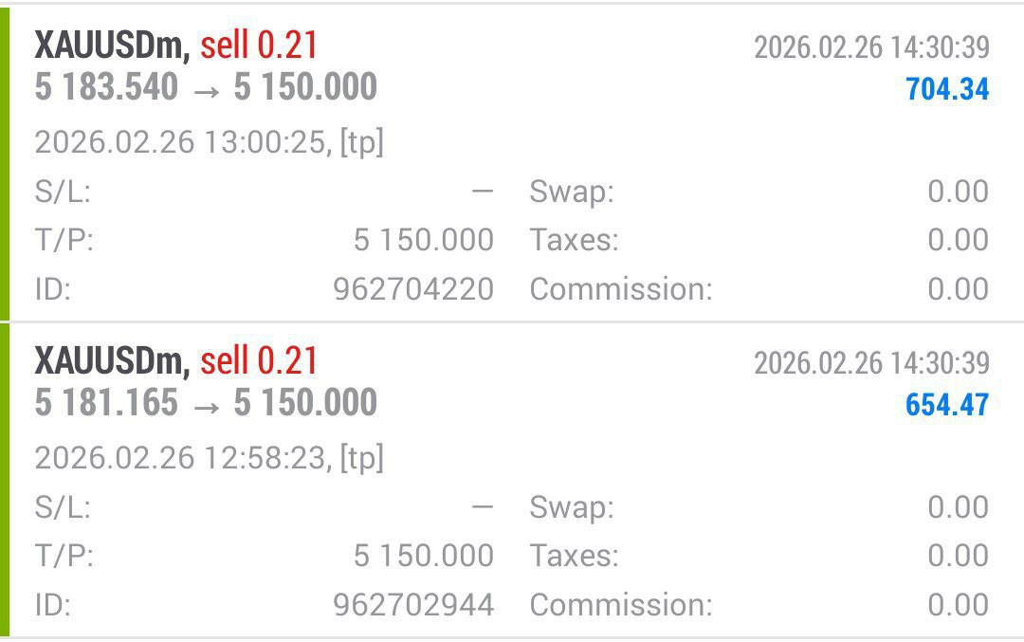Click the bottom trade's sell 0.21 label
Image resolution: width=1024 pixels, height=642 pixels.
tap(259, 360)
